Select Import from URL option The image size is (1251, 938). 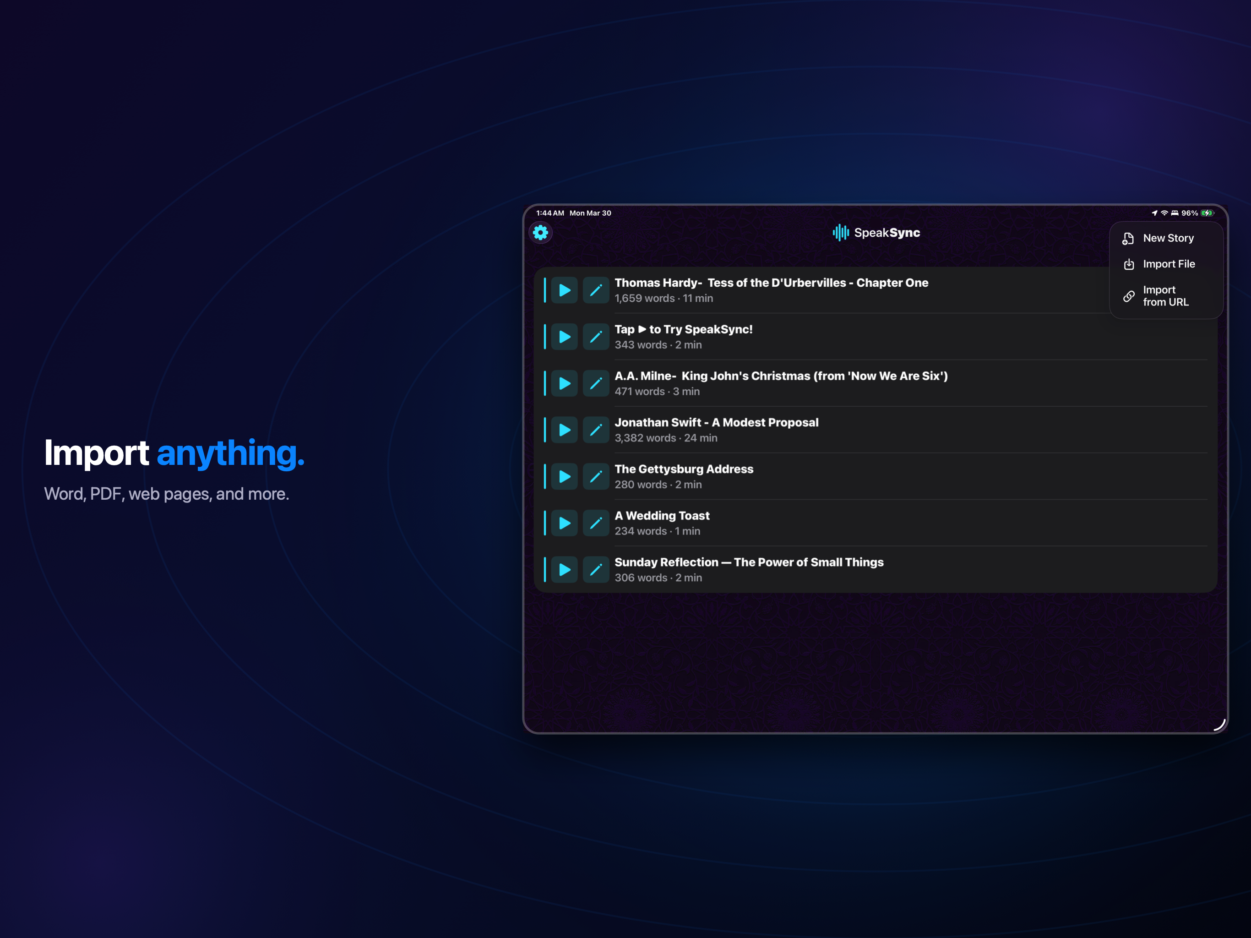[x=1166, y=296]
